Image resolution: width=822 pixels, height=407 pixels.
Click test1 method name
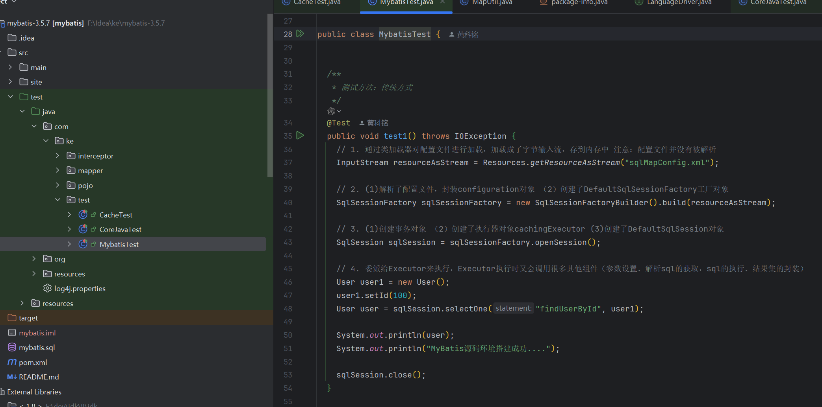[x=395, y=136]
